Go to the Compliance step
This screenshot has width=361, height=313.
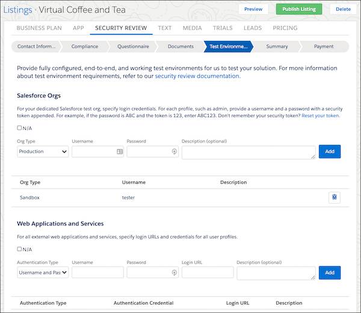tap(85, 46)
